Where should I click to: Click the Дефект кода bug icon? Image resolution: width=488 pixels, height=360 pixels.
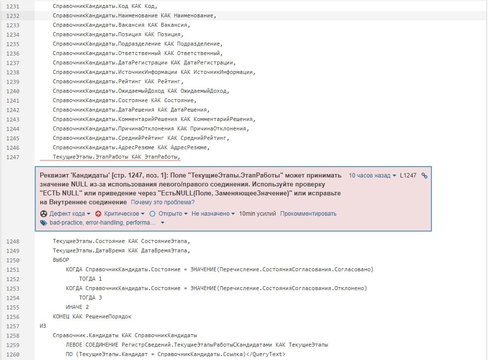[x=44, y=214]
